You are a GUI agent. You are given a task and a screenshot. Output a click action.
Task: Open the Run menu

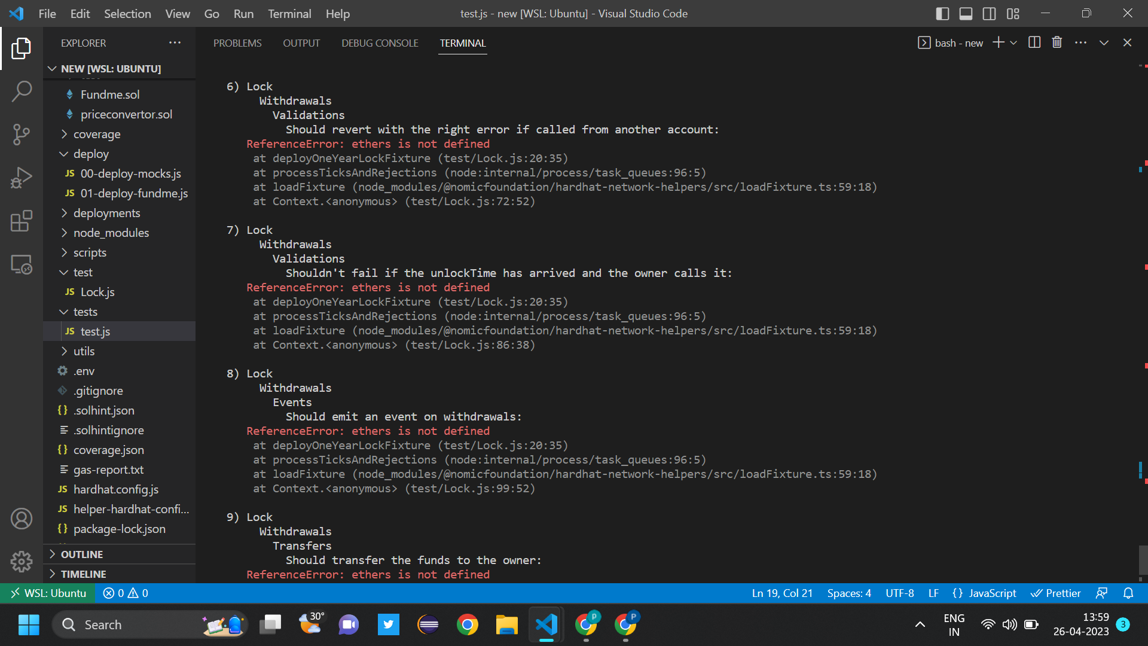click(x=243, y=13)
